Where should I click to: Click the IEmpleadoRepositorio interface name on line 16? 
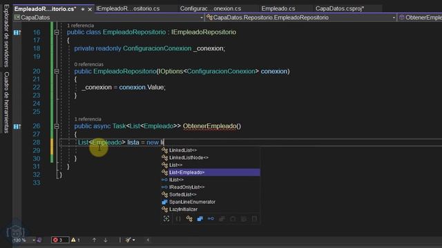204,32
